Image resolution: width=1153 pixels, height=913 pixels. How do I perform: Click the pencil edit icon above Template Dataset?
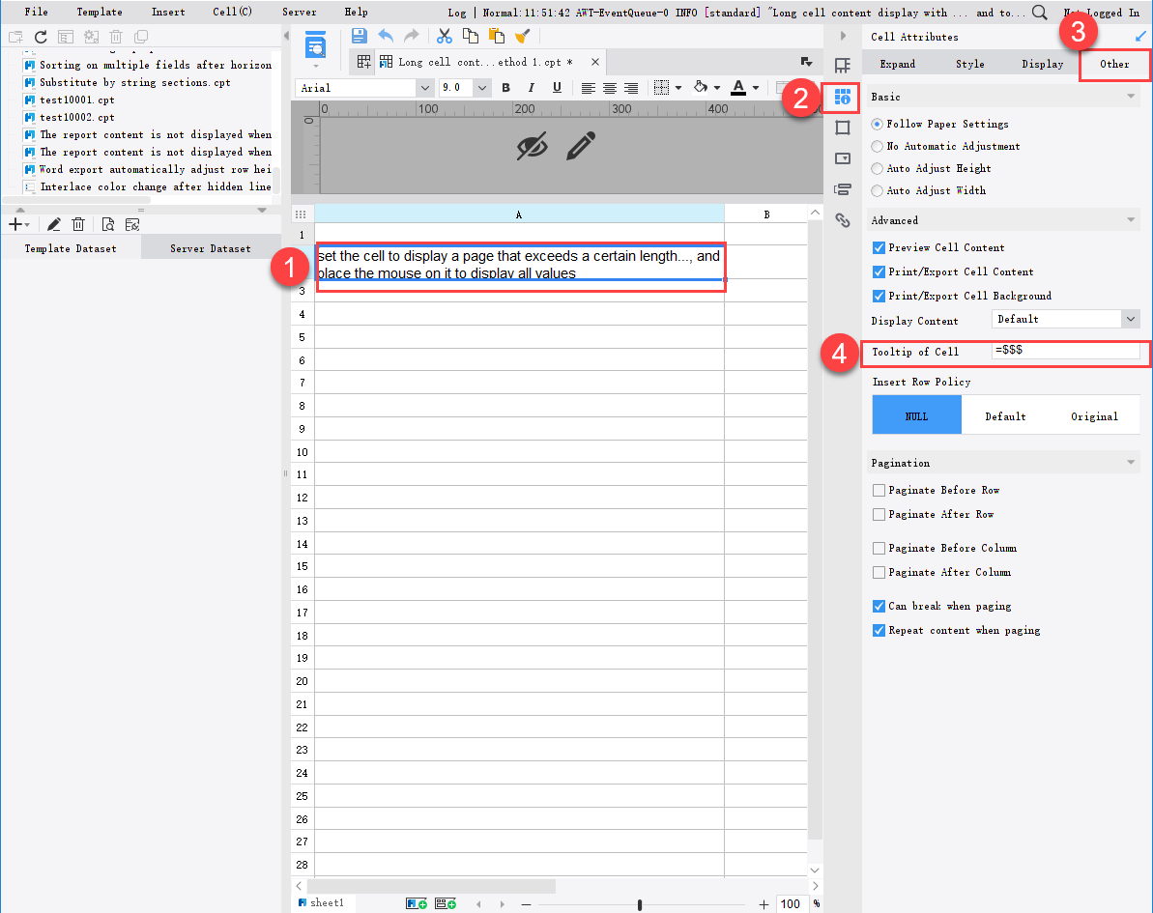(53, 223)
